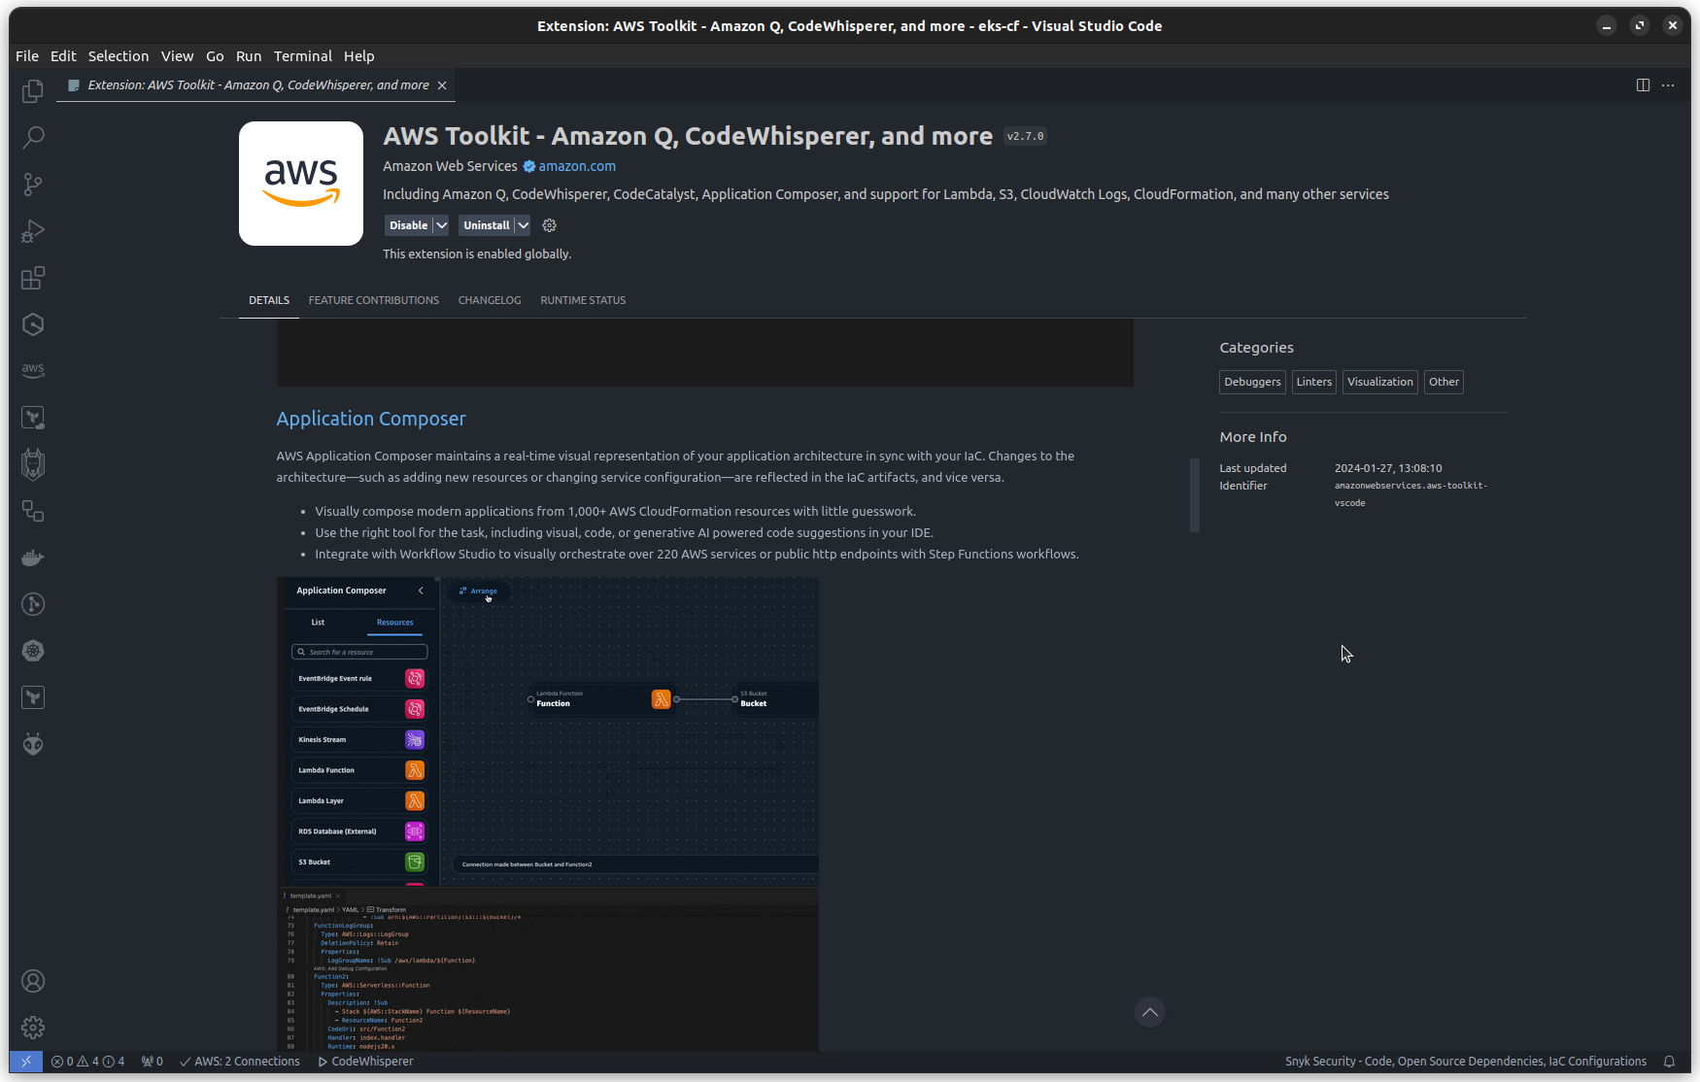
Task: Close the AWS Toolkit extension tab
Action: 442,85
